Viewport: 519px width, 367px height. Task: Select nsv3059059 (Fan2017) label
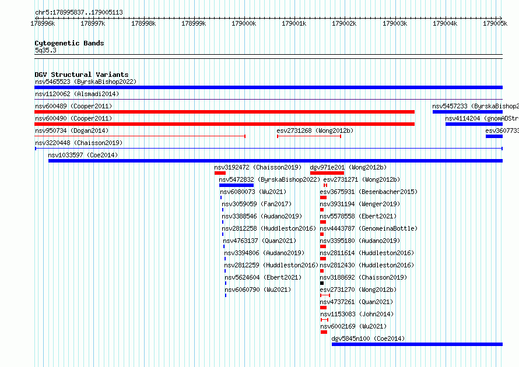(x=257, y=204)
